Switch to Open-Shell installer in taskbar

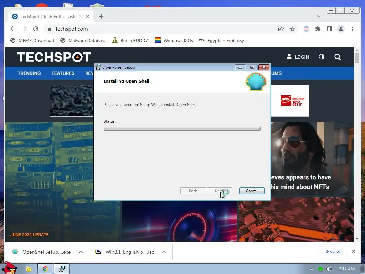62,269
